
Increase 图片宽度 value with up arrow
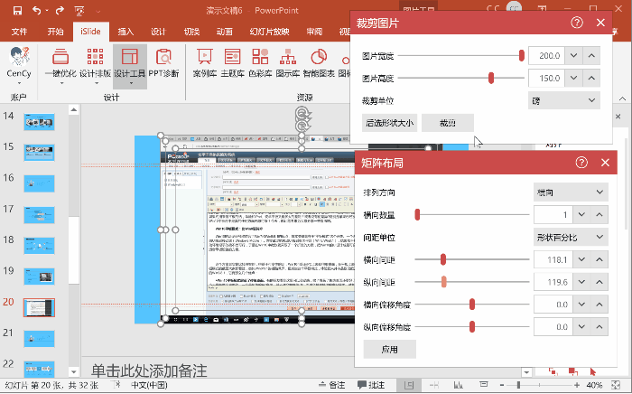pyautogui.click(x=591, y=55)
